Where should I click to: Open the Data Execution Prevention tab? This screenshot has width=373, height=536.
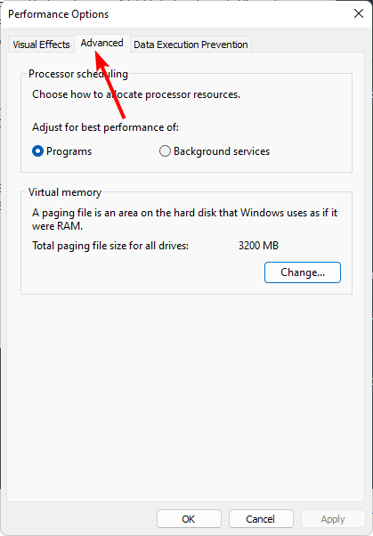(191, 45)
